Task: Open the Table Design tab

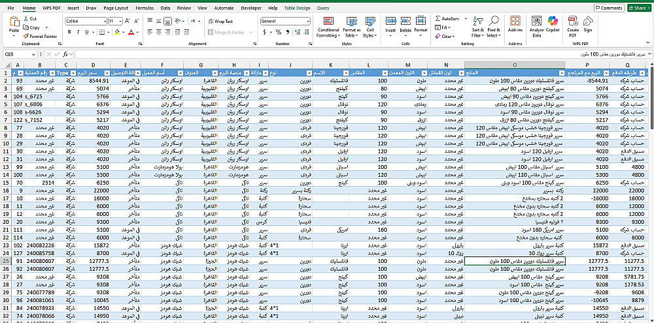Action: [298, 8]
